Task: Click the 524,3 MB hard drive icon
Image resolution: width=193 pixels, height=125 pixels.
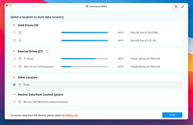Action: [x=20, y=33]
